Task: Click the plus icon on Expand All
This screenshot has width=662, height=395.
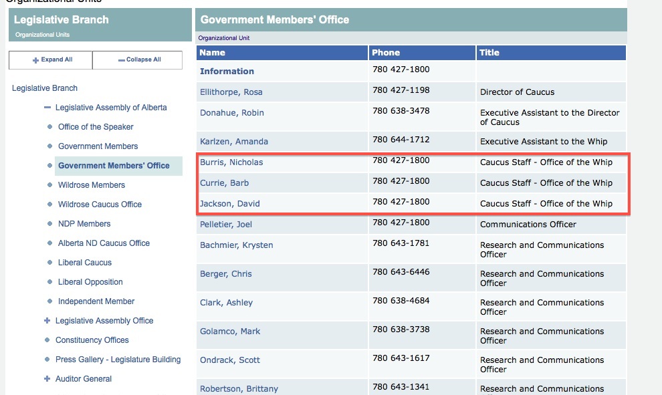Action: pyautogui.click(x=35, y=60)
